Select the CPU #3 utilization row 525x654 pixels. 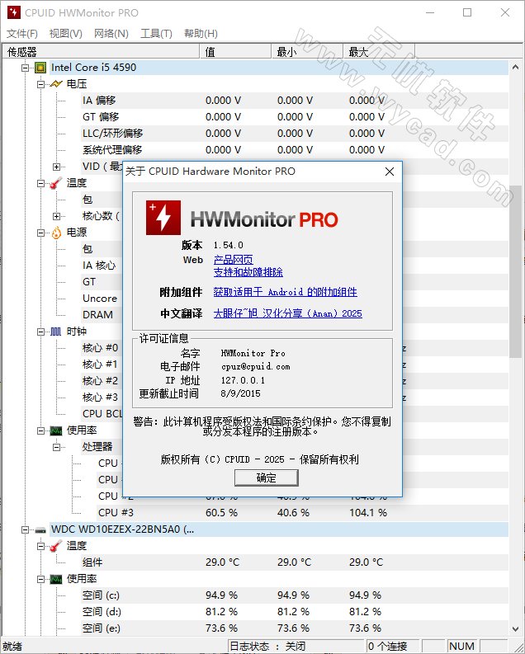tap(303, 513)
